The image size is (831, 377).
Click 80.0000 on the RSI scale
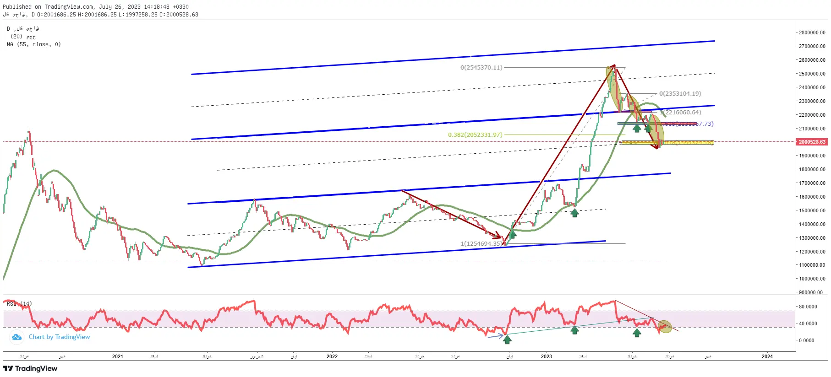(808, 307)
